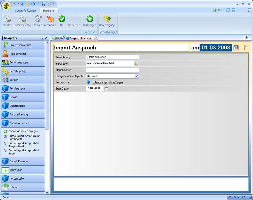Screen dimensions: 253x200
Task: Open the Urlaubsanspruch in Tagen link
Action: click(x=108, y=82)
